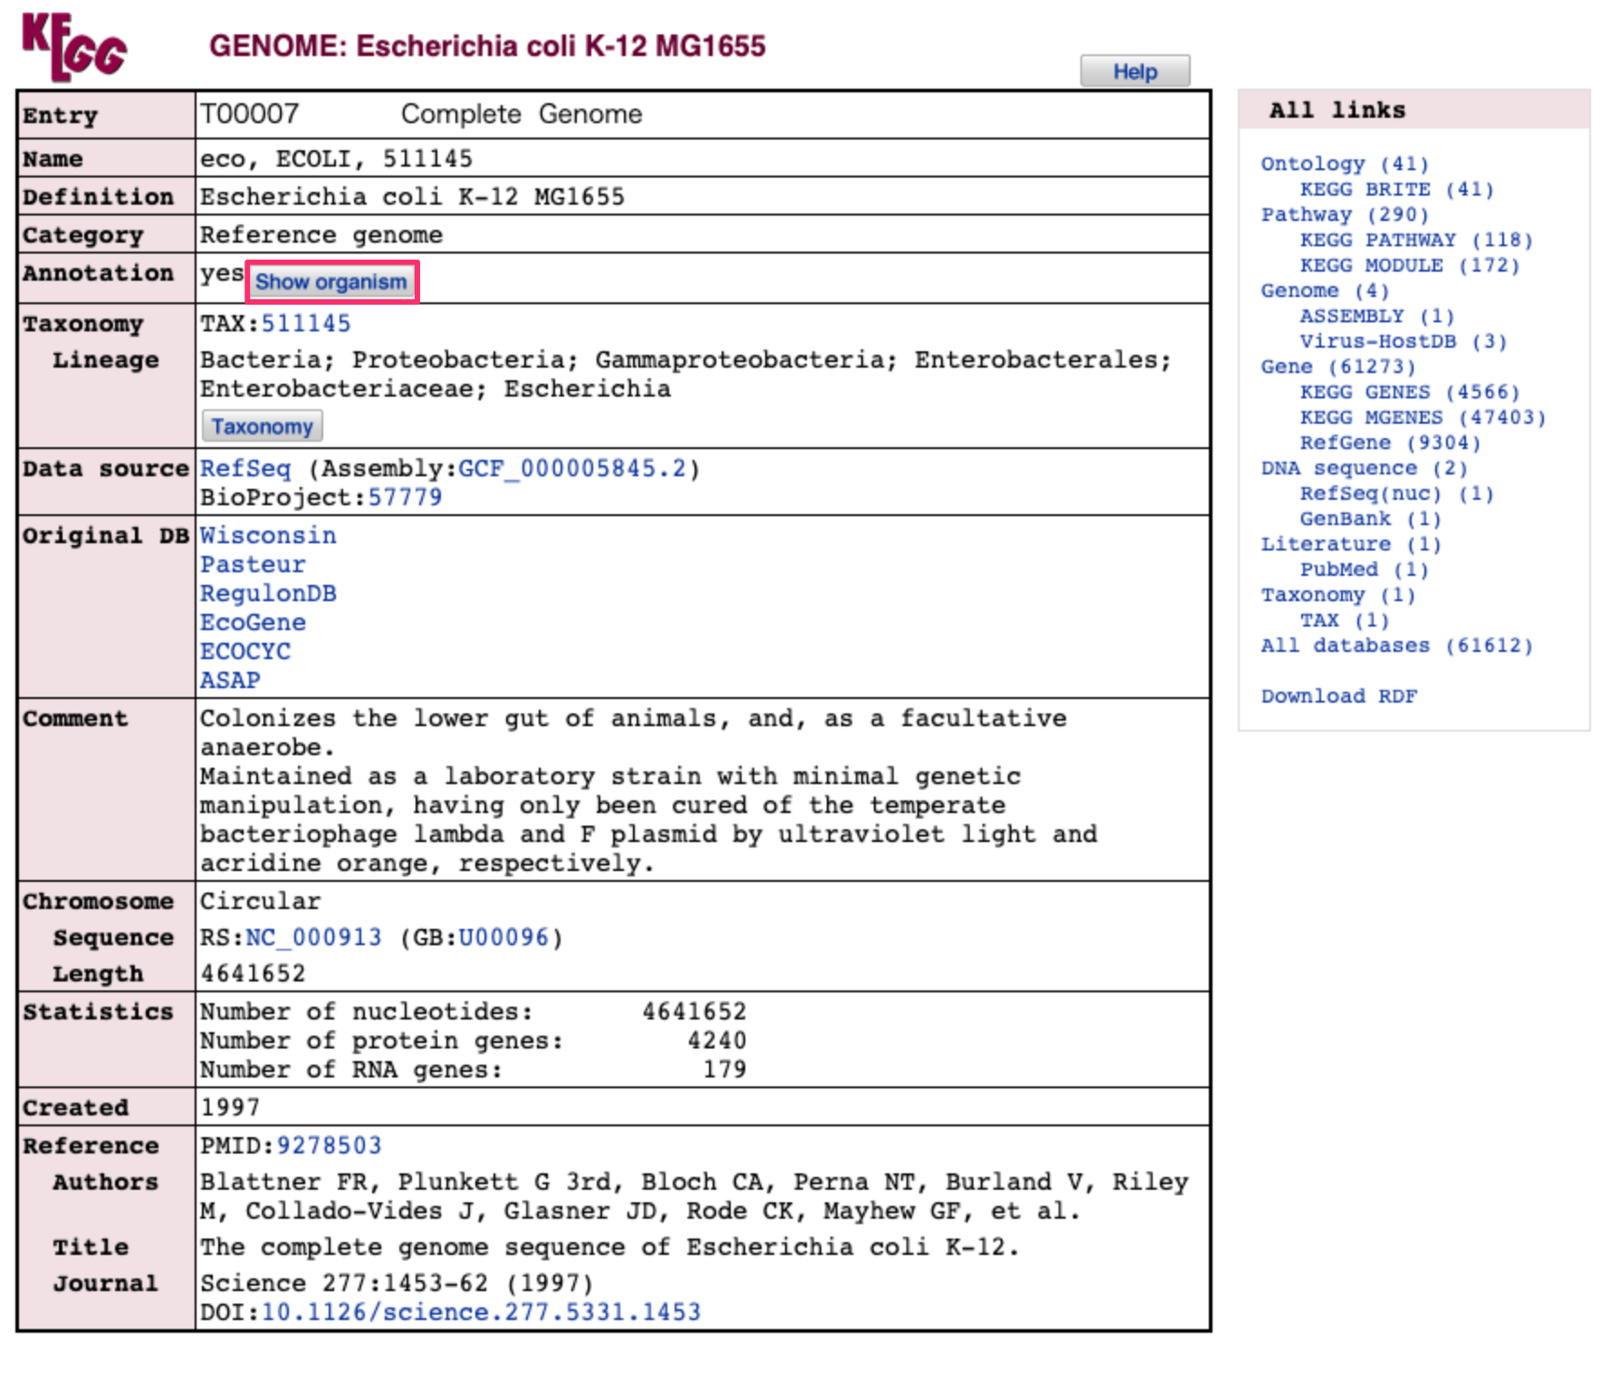Viewport: 1610px width, 1378px height.
Task: Click the All links panel header
Action: [1414, 110]
